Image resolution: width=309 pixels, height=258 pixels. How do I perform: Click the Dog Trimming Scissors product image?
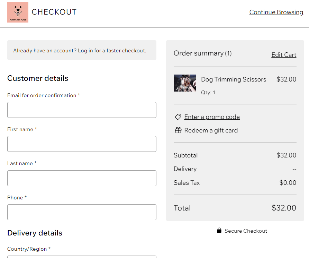coord(185,83)
